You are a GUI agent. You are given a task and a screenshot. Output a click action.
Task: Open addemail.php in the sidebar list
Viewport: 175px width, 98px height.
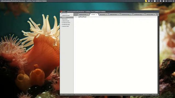pos(66,21)
